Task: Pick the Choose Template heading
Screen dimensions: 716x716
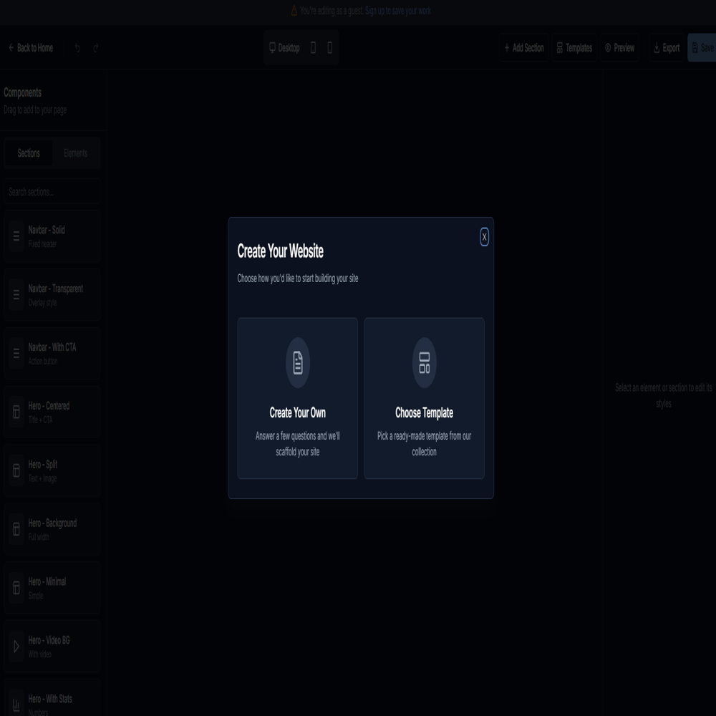Action: tap(424, 413)
